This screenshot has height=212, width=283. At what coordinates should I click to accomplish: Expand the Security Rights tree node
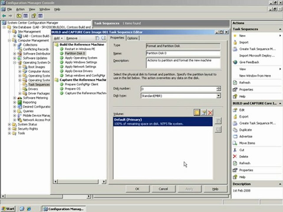9,129
